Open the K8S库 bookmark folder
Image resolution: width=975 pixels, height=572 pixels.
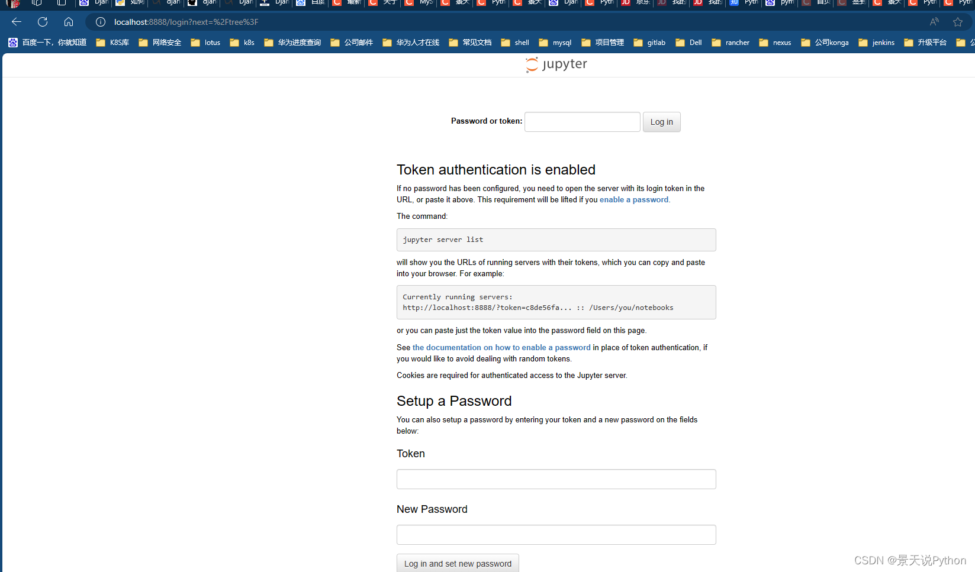tap(112, 43)
